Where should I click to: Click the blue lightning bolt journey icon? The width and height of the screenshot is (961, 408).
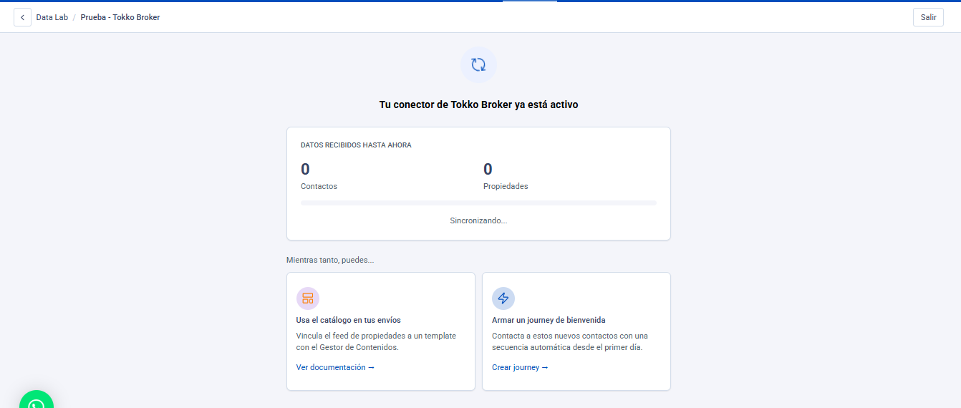tap(503, 298)
